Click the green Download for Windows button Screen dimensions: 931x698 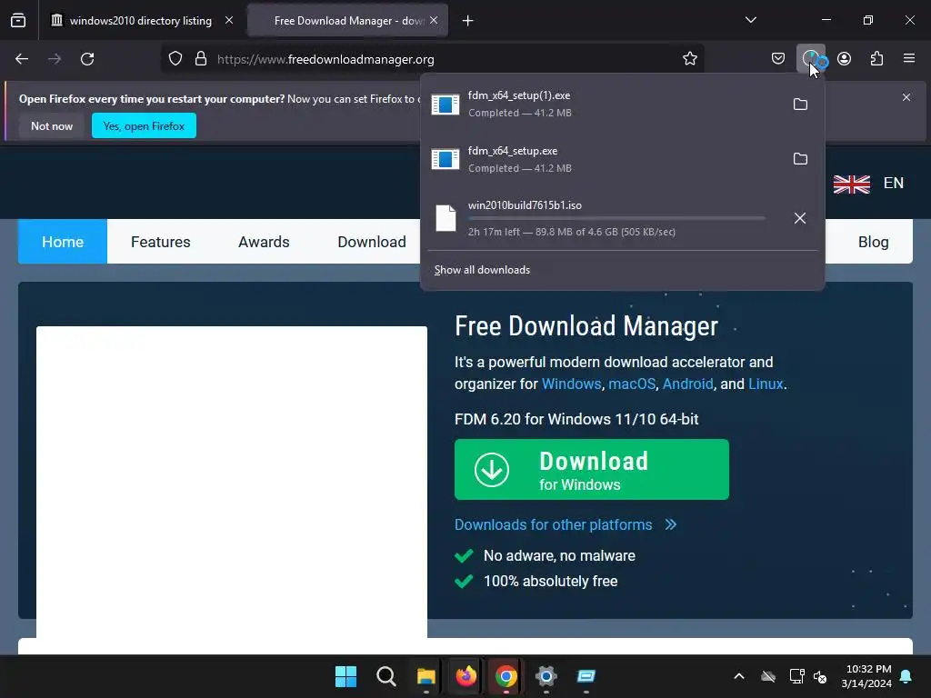(x=591, y=470)
